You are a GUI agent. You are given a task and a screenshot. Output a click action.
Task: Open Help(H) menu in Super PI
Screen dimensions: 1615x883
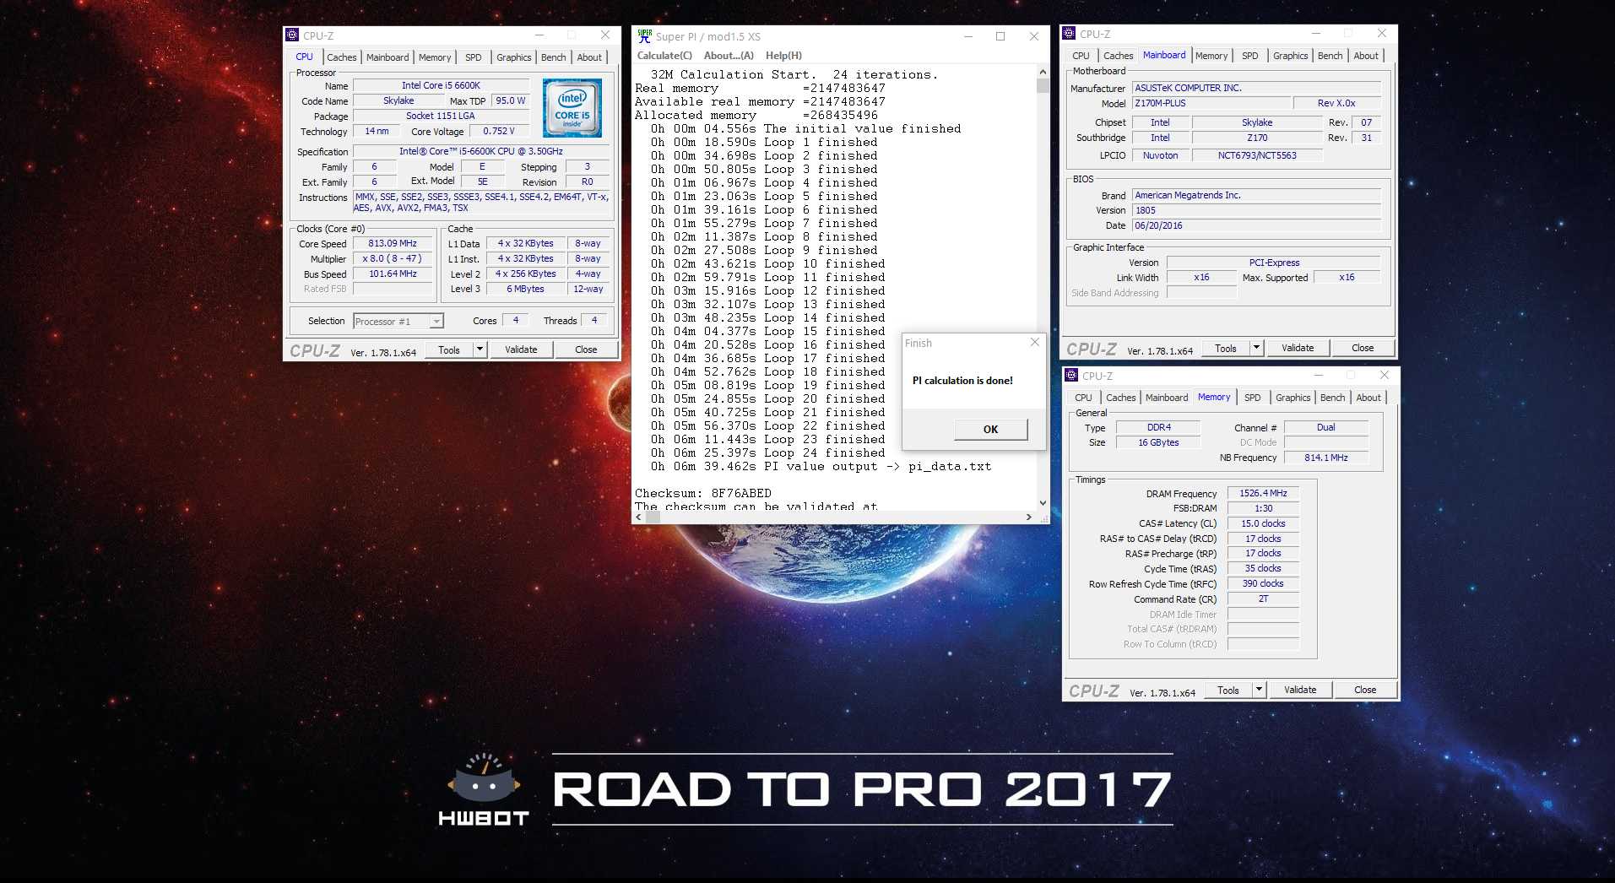(783, 56)
